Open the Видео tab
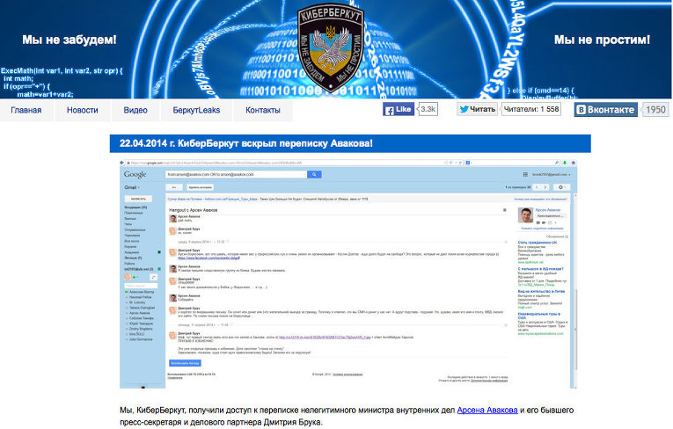The image size is (673, 429). pos(135,110)
